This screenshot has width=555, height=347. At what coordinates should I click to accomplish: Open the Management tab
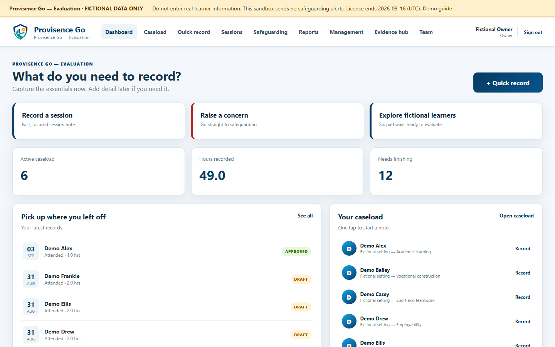click(x=346, y=32)
